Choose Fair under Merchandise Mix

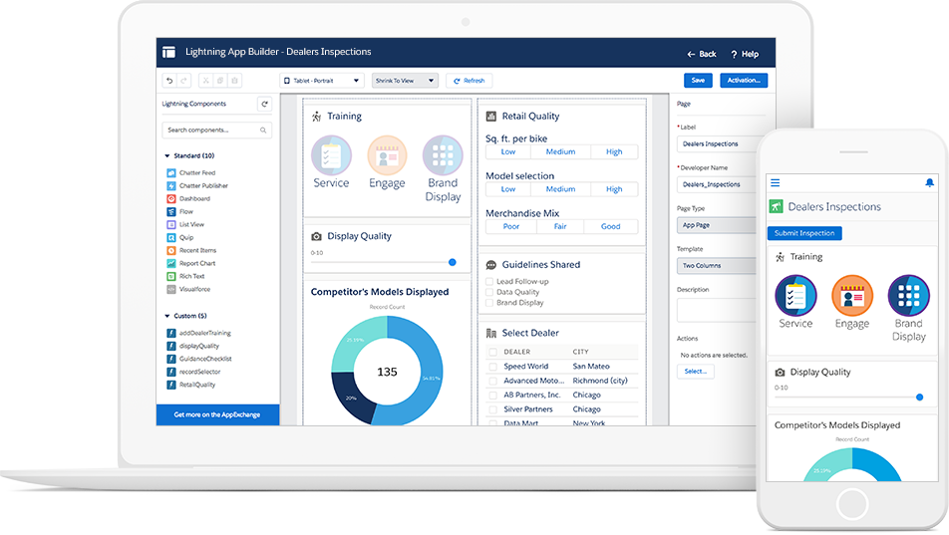(x=560, y=226)
